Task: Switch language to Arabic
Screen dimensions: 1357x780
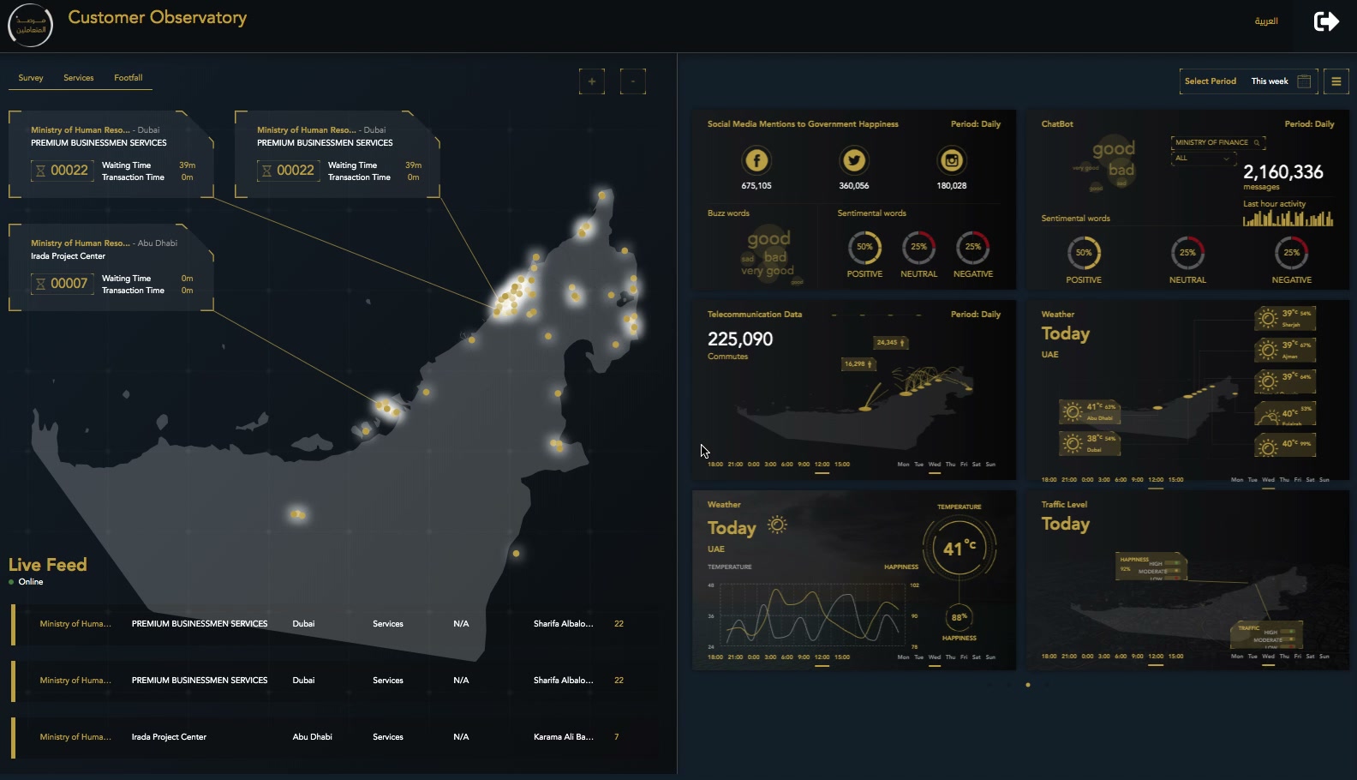Action: click(x=1265, y=21)
